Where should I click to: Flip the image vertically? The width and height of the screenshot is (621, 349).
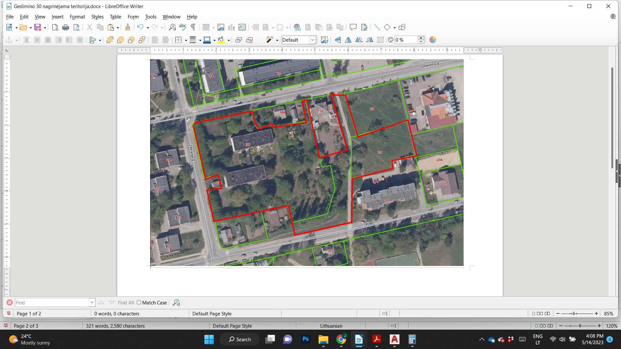click(338, 40)
